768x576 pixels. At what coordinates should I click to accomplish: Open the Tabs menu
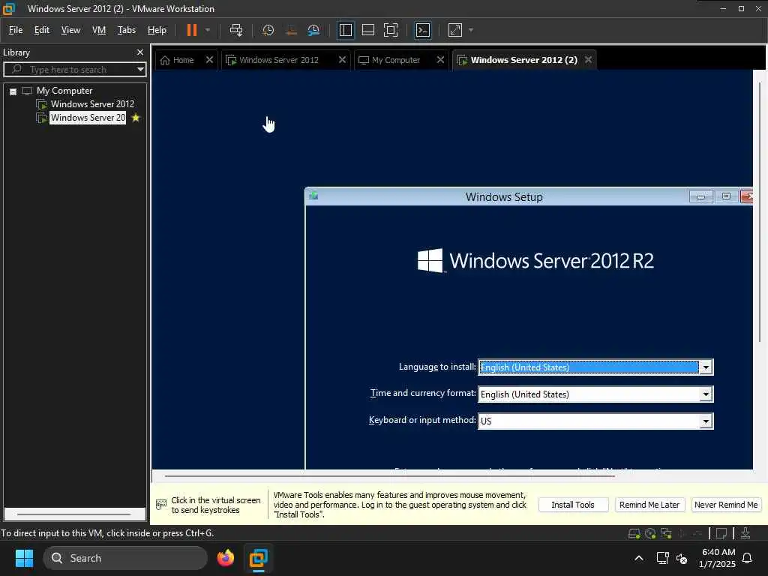click(126, 30)
